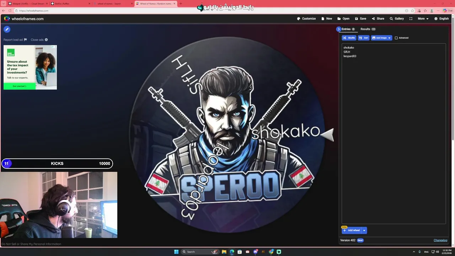The height and width of the screenshot is (256, 455).
Task: Click the H&R Block Get started button
Action: [20, 86]
